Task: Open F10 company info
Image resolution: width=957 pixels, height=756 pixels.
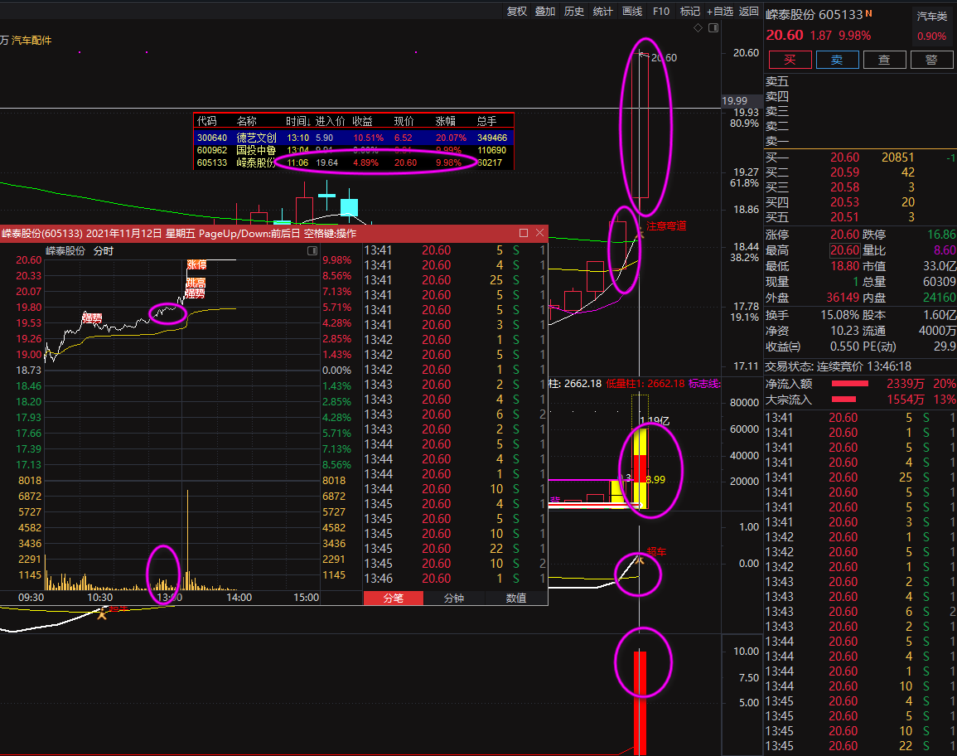Action: 661,11
